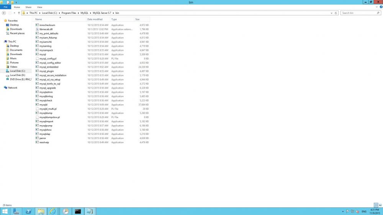The image size is (383, 215).
Task: Click the Up one level arrow
Action: click(19, 13)
